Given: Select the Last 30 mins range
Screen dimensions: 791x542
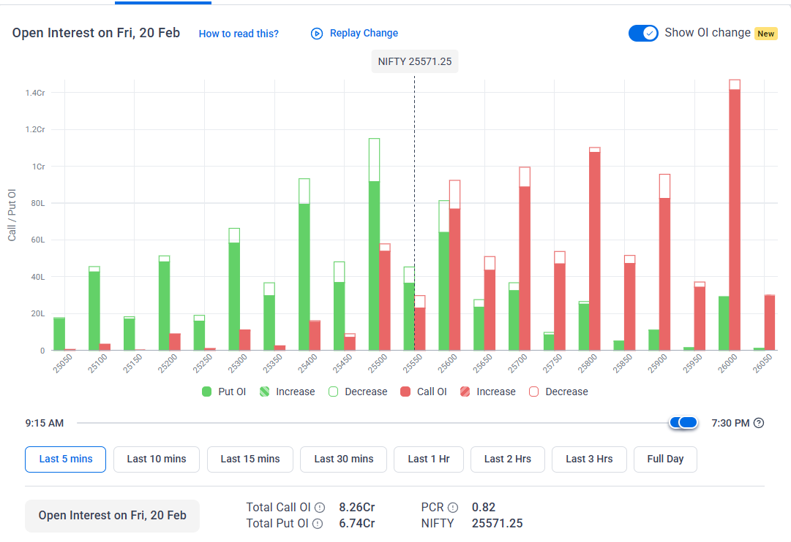Looking at the screenshot, I should coord(344,459).
